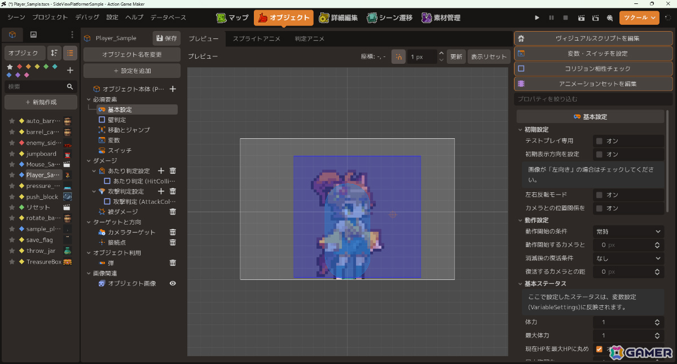Open the データベース menu

click(x=168, y=17)
